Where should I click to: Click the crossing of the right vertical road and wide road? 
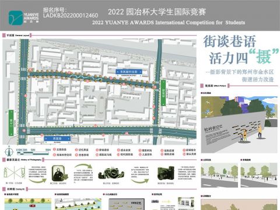(x=156, y=131)
